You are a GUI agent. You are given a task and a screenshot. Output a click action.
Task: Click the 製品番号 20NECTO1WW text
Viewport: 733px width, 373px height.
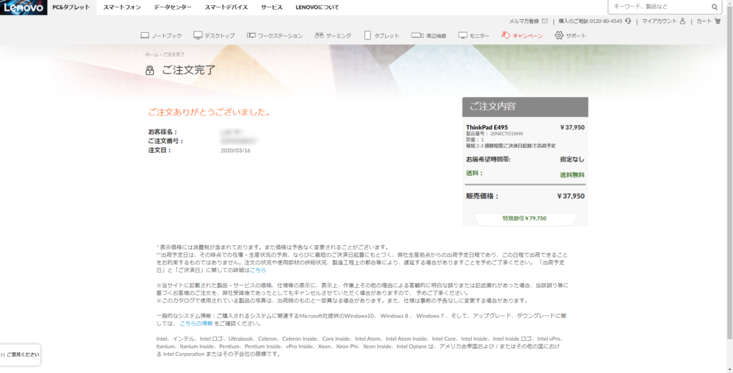tap(495, 134)
